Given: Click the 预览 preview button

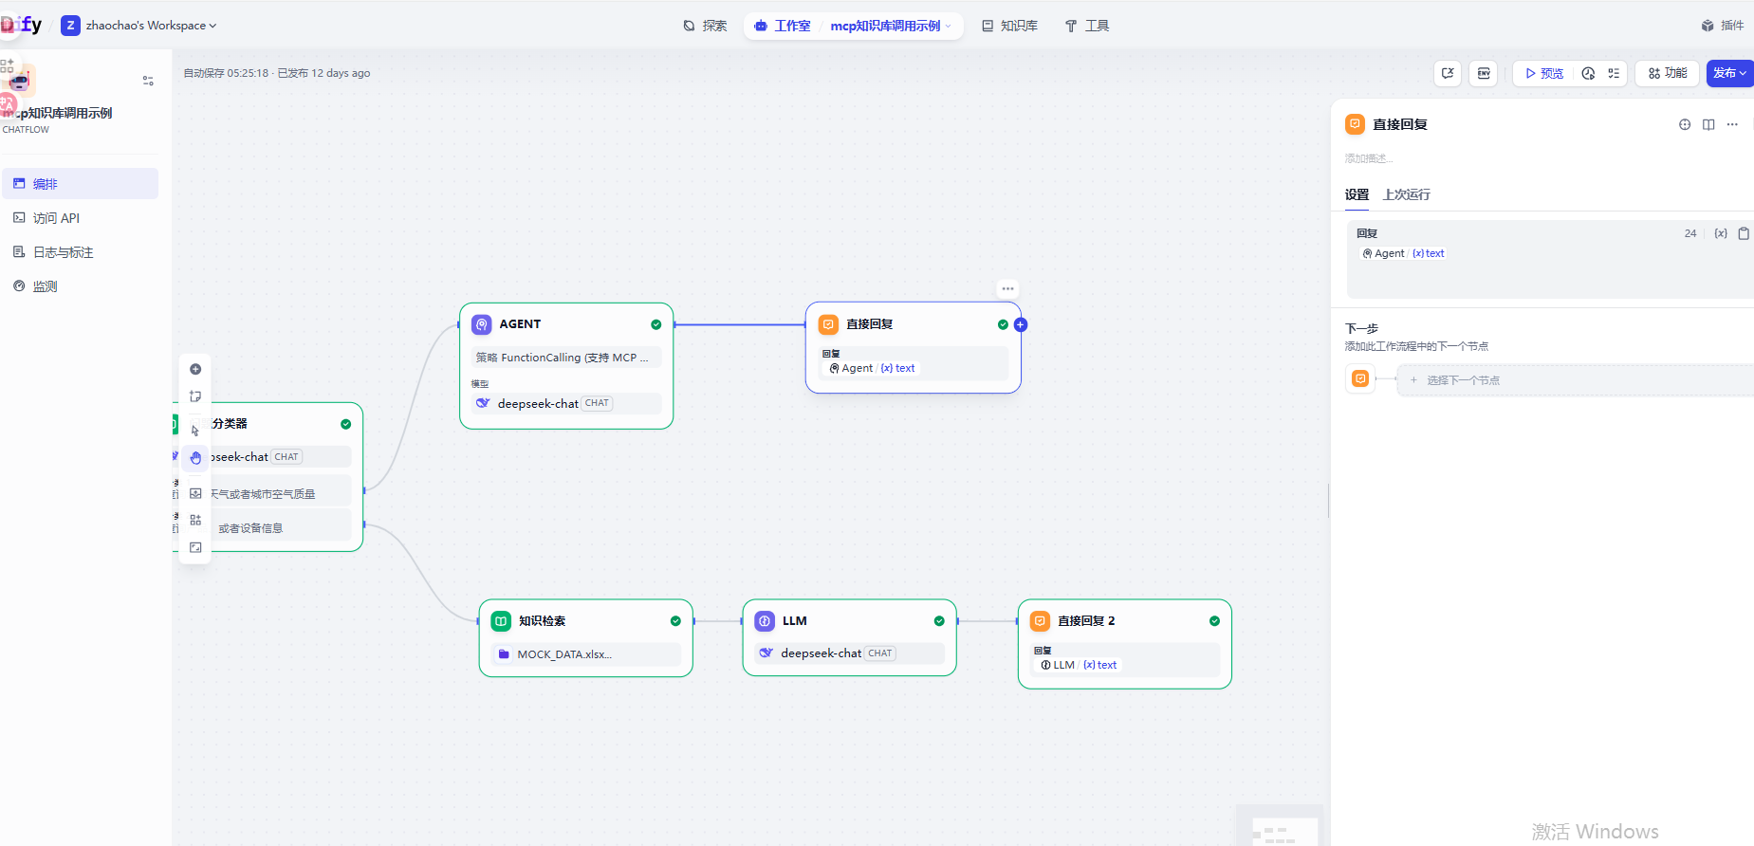Looking at the screenshot, I should click(x=1543, y=73).
